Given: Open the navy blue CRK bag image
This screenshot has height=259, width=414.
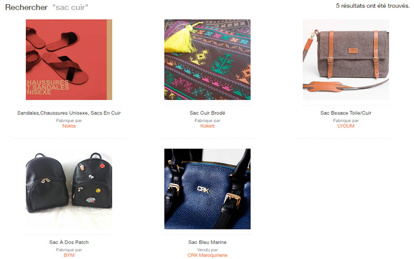Looking at the screenshot, I should [208, 189].
